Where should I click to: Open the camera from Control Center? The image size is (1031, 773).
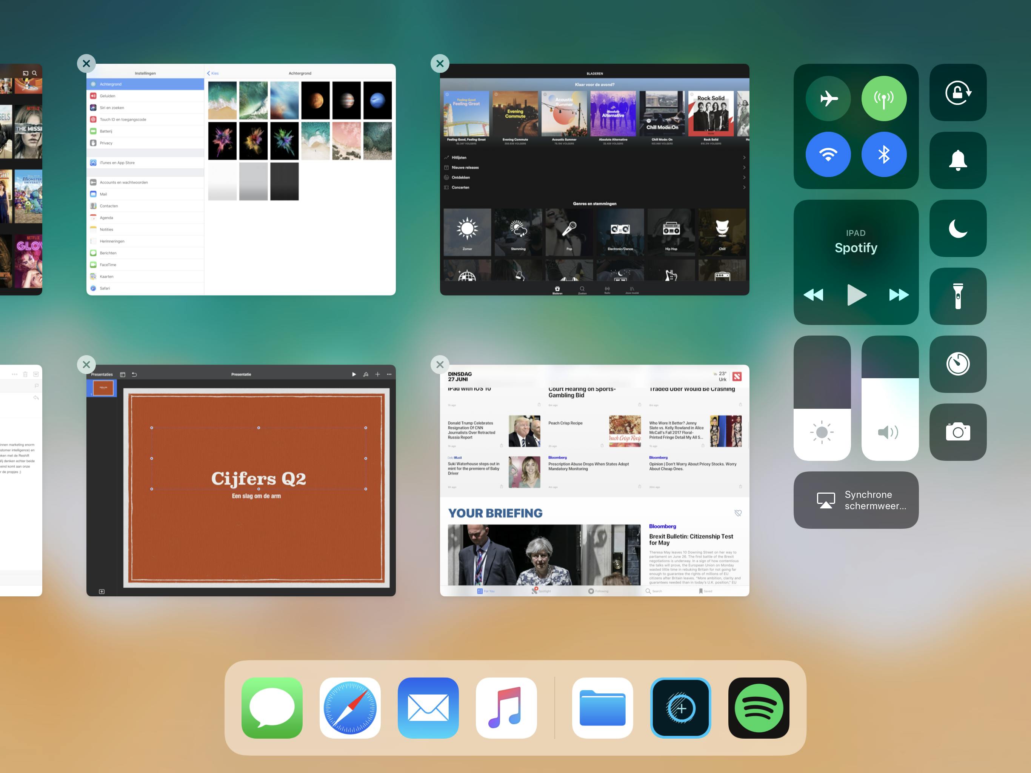(x=957, y=432)
